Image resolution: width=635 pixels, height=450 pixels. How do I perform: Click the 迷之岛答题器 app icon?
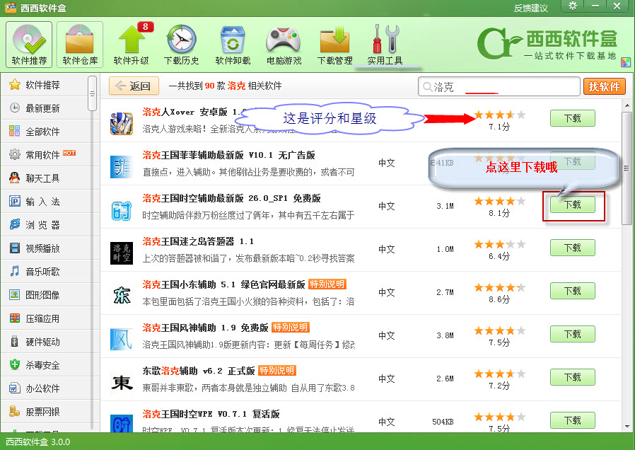pyautogui.click(x=122, y=253)
